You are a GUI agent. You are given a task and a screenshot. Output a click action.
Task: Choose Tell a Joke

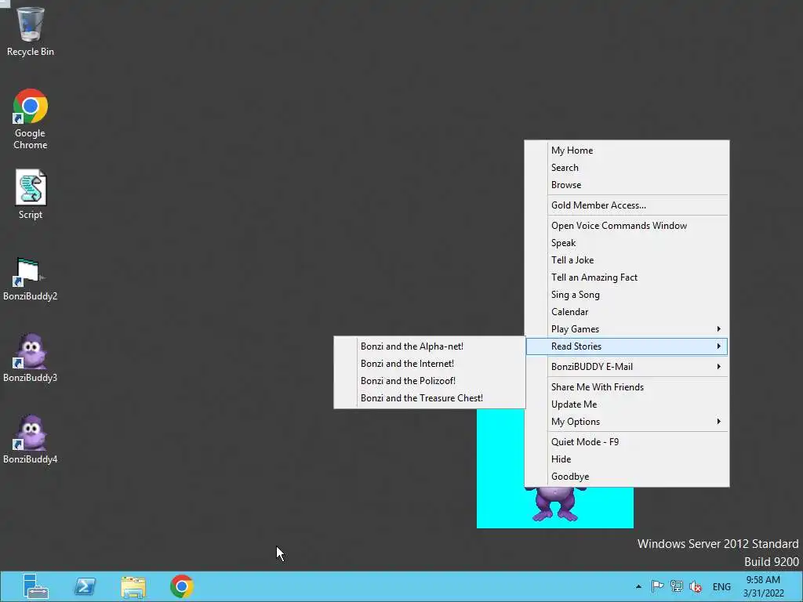coord(627,260)
